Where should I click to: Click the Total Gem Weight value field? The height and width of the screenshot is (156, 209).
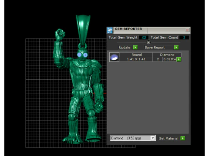144,38
